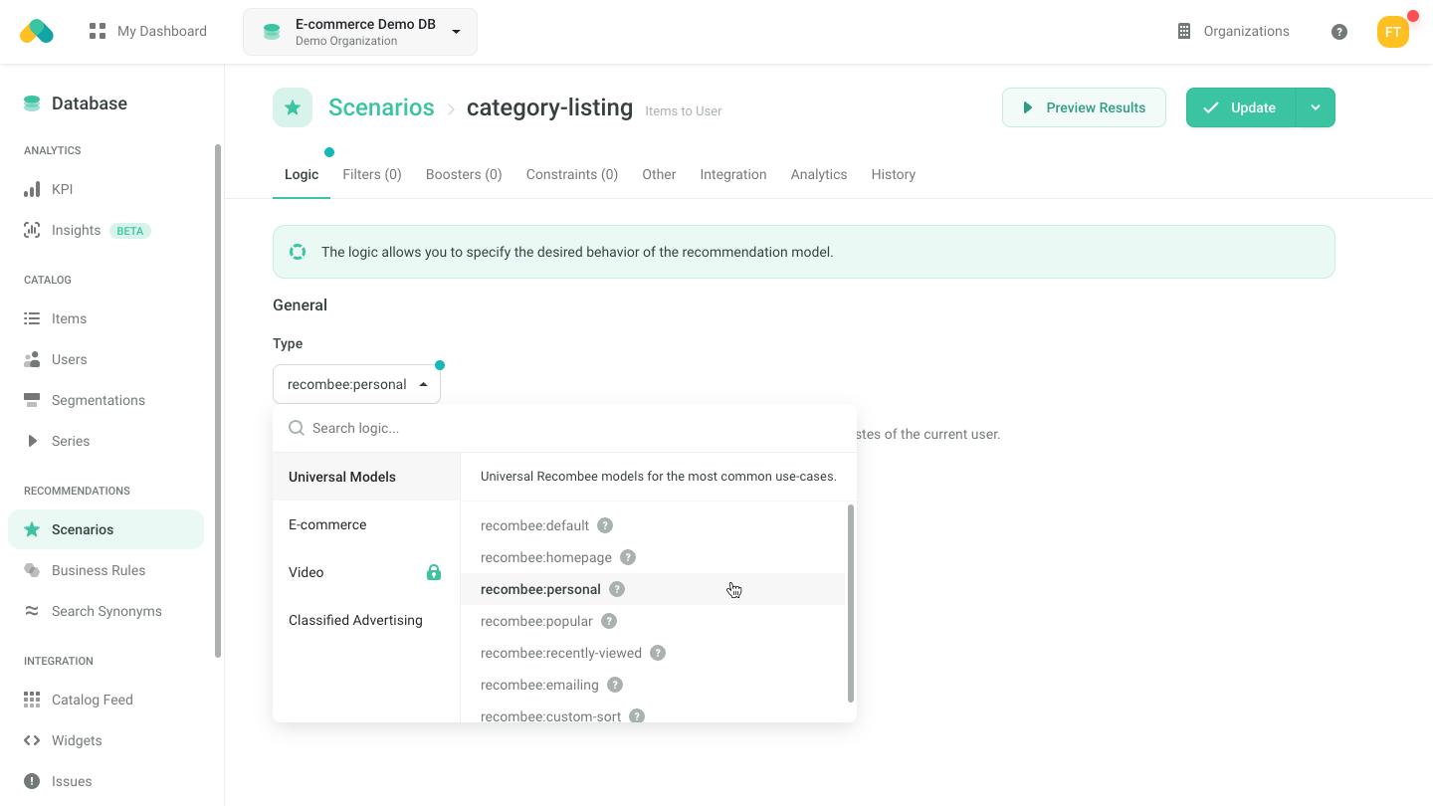The width and height of the screenshot is (1433, 806).
Task: Open the help question mark icon in header
Action: point(1339,32)
